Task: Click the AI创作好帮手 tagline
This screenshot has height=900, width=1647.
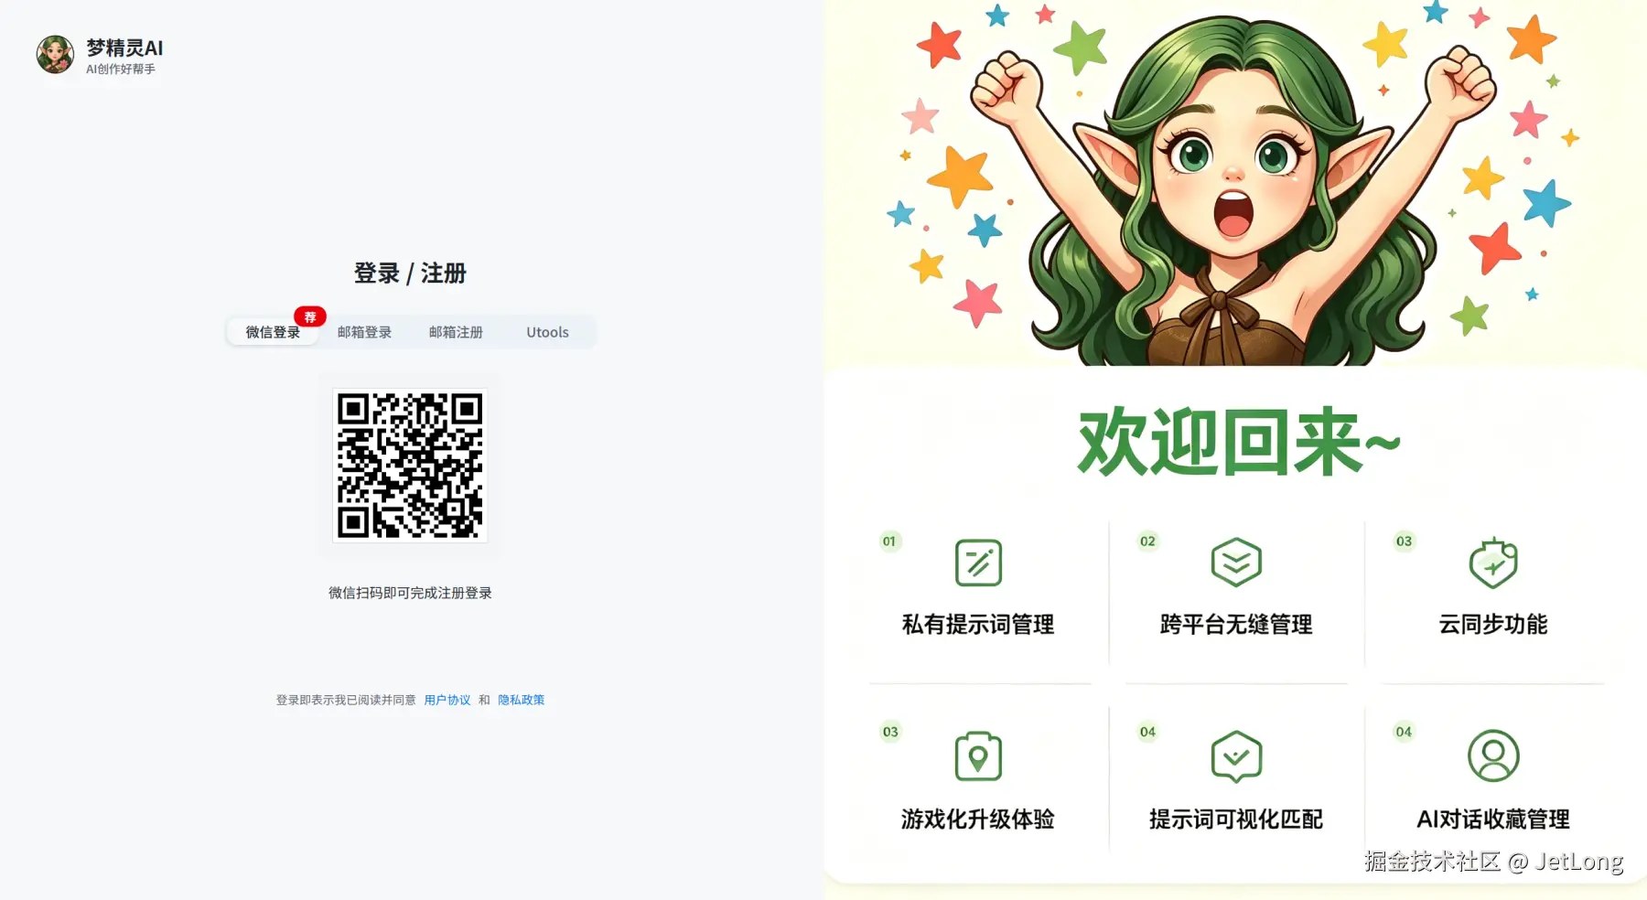Action: 121,69
